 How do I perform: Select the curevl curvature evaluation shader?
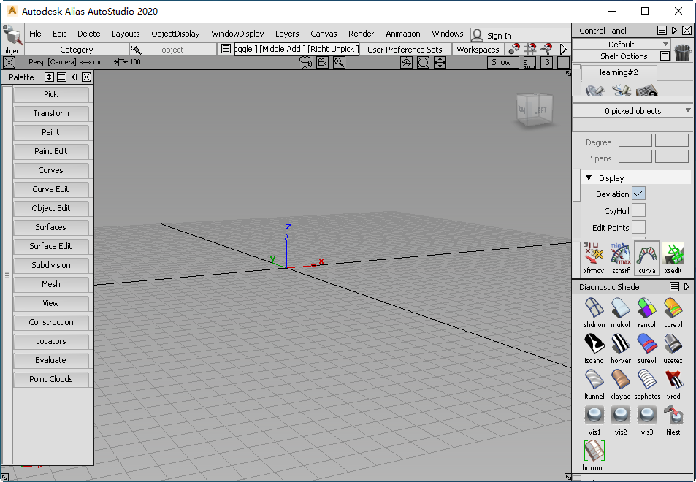point(673,307)
